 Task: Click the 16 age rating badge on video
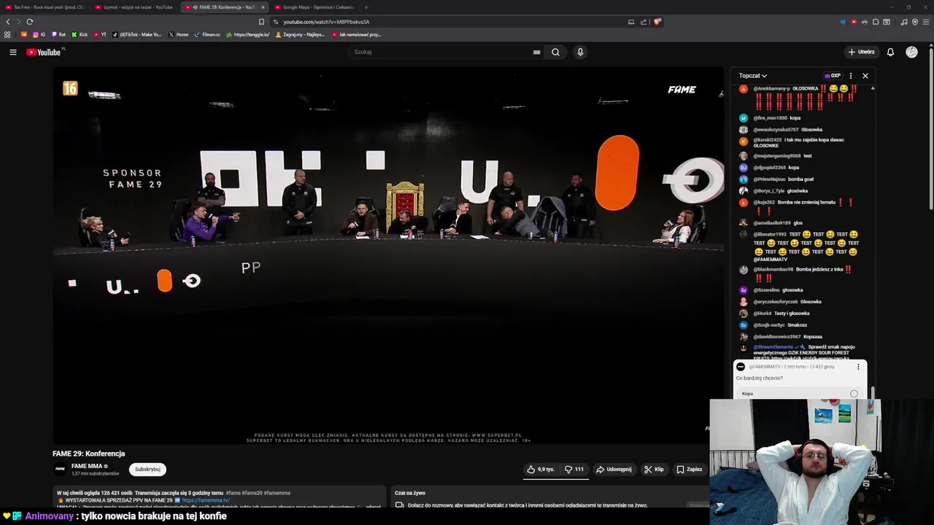tap(70, 89)
